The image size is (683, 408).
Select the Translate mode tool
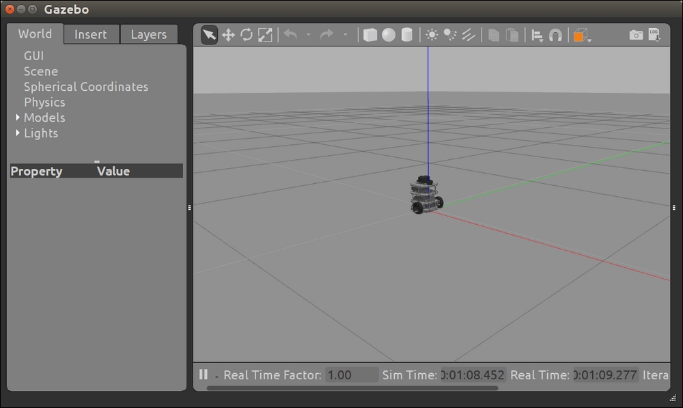(228, 35)
